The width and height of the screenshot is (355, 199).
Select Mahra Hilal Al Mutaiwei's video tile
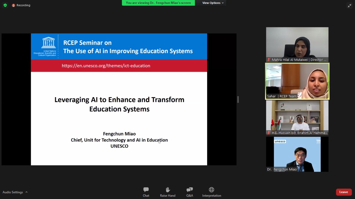297,43
